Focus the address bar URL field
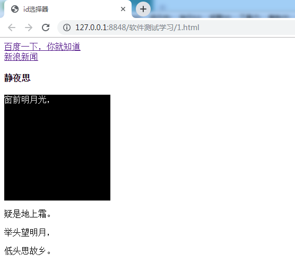 click(176, 28)
